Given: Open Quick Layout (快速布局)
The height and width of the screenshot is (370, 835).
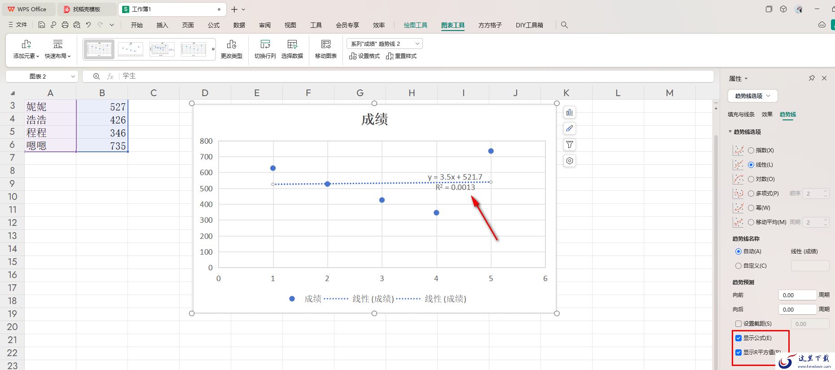Looking at the screenshot, I should pos(57,49).
